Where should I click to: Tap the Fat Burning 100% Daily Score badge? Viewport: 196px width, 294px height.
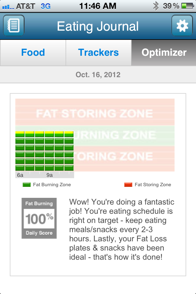point(39,218)
